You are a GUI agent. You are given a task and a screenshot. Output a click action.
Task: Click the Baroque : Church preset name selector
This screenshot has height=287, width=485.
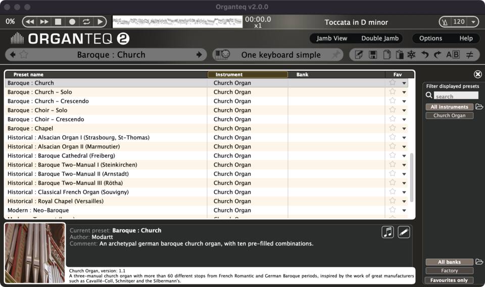click(x=111, y=55)
